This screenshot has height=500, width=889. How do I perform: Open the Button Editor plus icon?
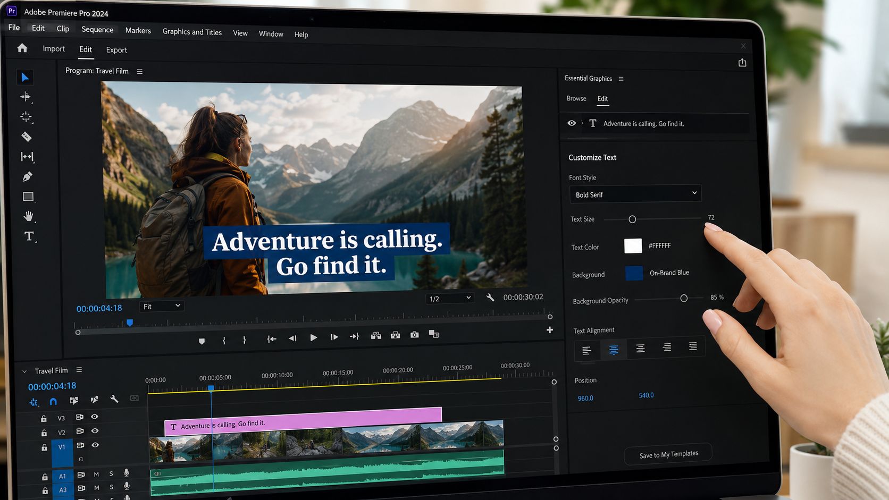click(550, 330)
